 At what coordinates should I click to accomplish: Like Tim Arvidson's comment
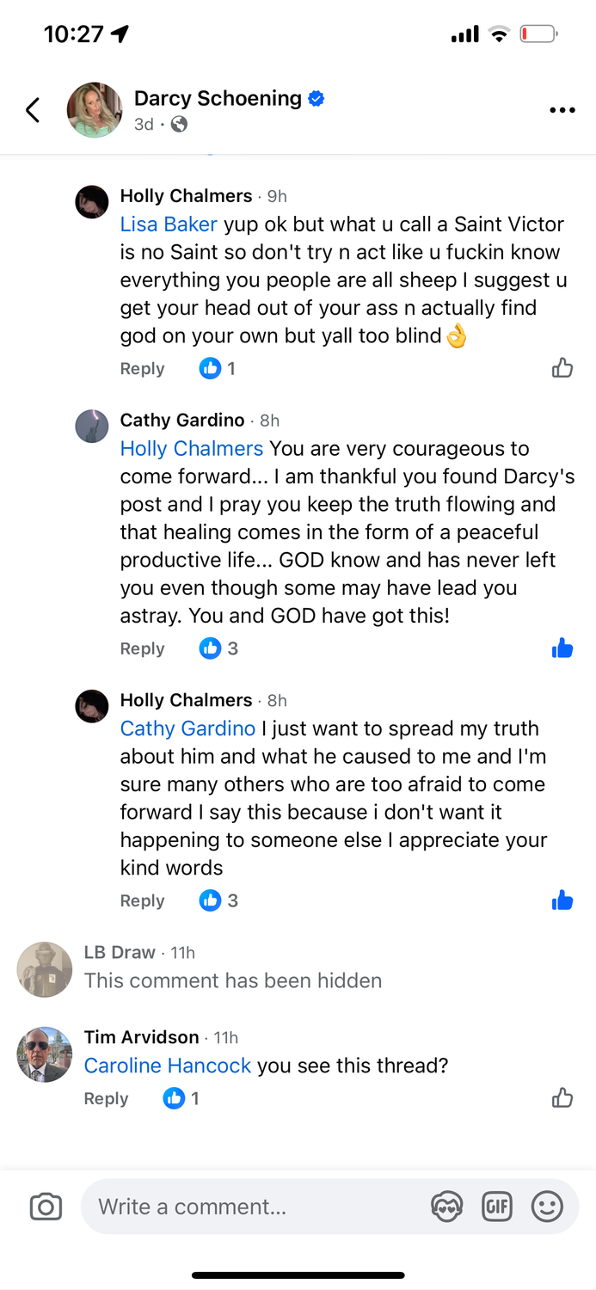pos(562,1098)
